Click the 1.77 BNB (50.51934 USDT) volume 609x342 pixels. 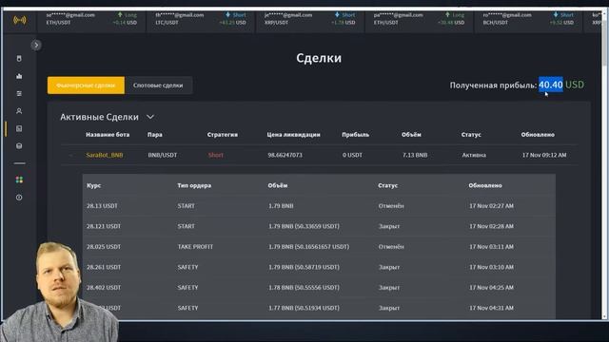[304, 308]
